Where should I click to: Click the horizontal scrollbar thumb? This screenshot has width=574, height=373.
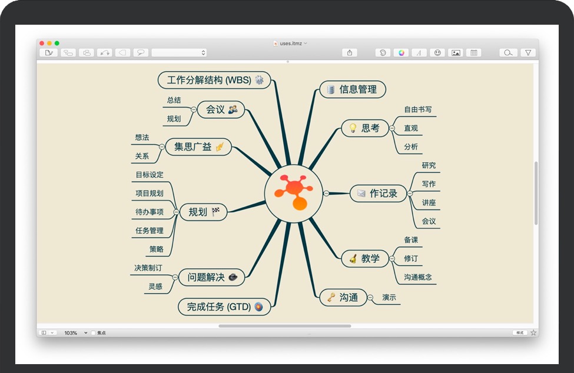pos(285,326)
